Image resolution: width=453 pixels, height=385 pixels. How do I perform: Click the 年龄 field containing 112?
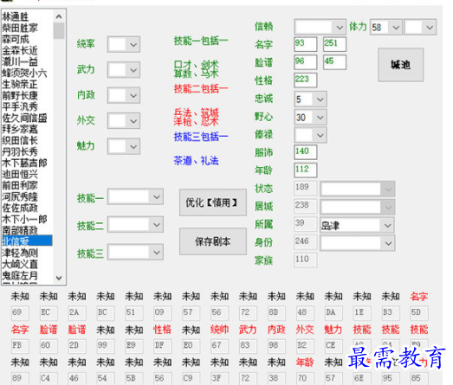(306, 170)
